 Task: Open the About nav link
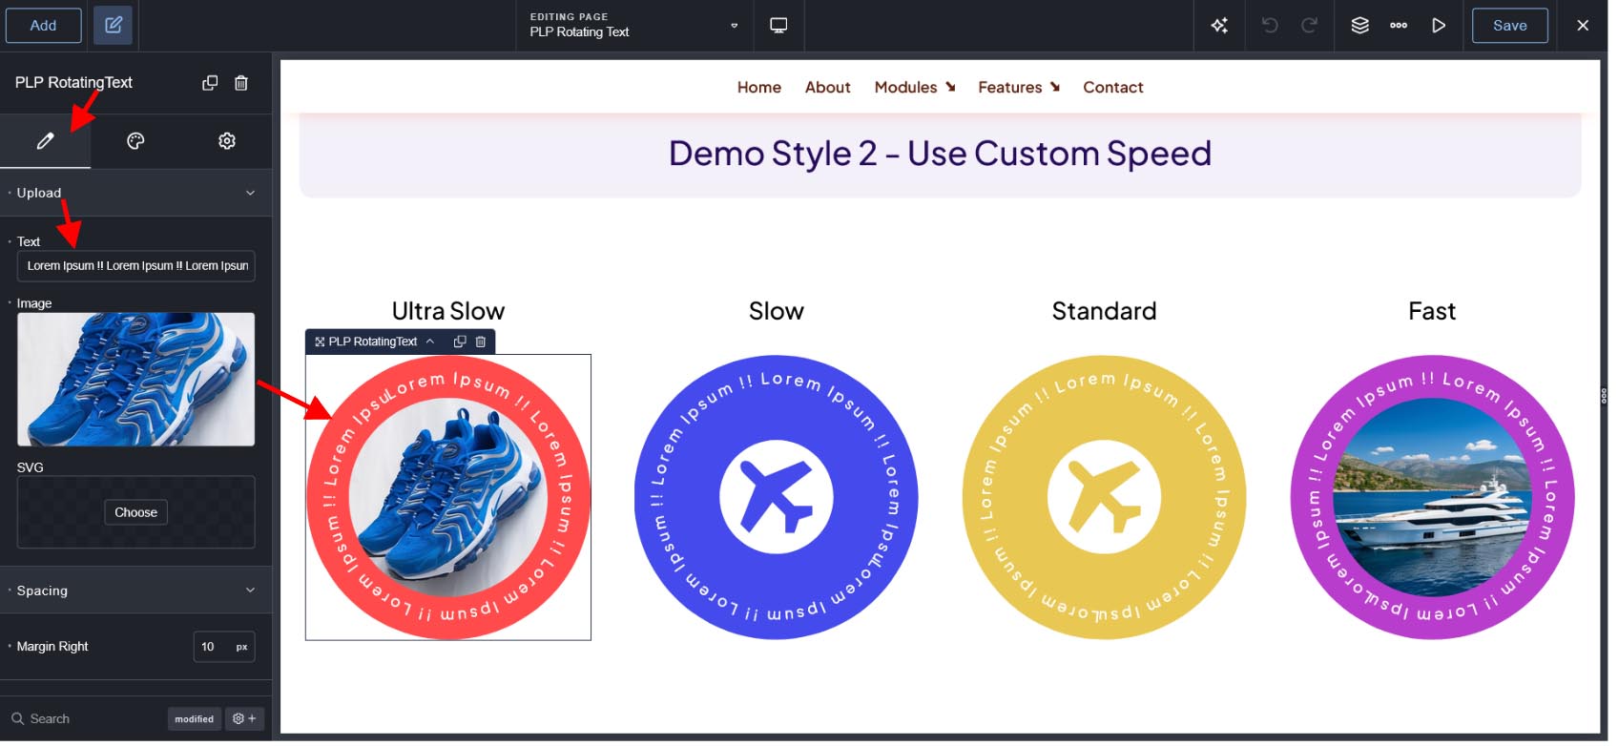pos(827,88)
